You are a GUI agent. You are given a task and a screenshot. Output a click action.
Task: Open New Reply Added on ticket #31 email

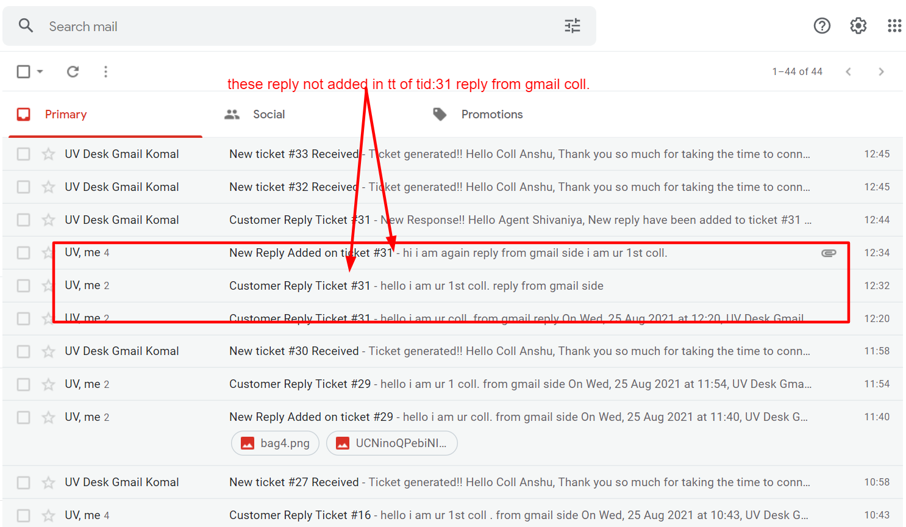click(x=452, y=253)
